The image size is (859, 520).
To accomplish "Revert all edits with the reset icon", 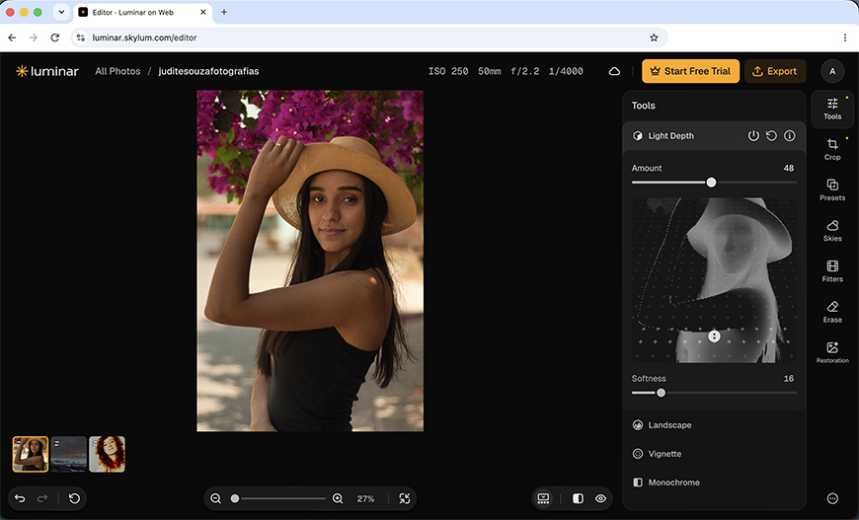I will coord(74,498).
